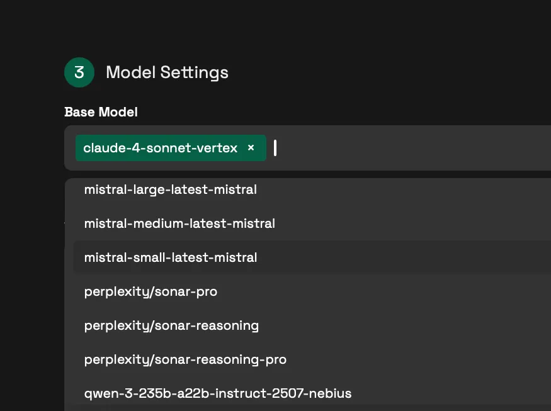Click the Model Settings section heading
The width and height of the screenshot is (551, 411).
tap(167, 72)
